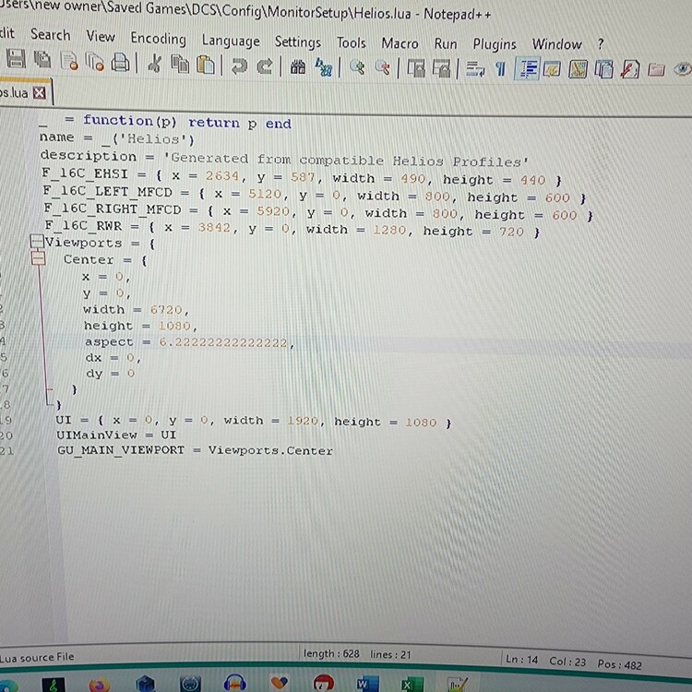Toggle synchronized vertical scrolling icon
Viewport: 692px width, 692px height.
pos(416,69)
